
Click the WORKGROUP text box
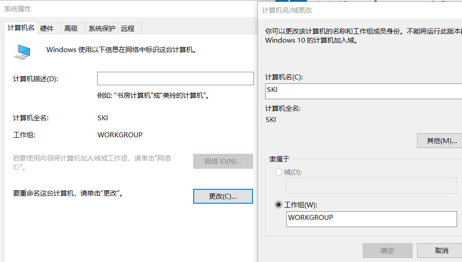pyautogui.click(x=371, y=219)
